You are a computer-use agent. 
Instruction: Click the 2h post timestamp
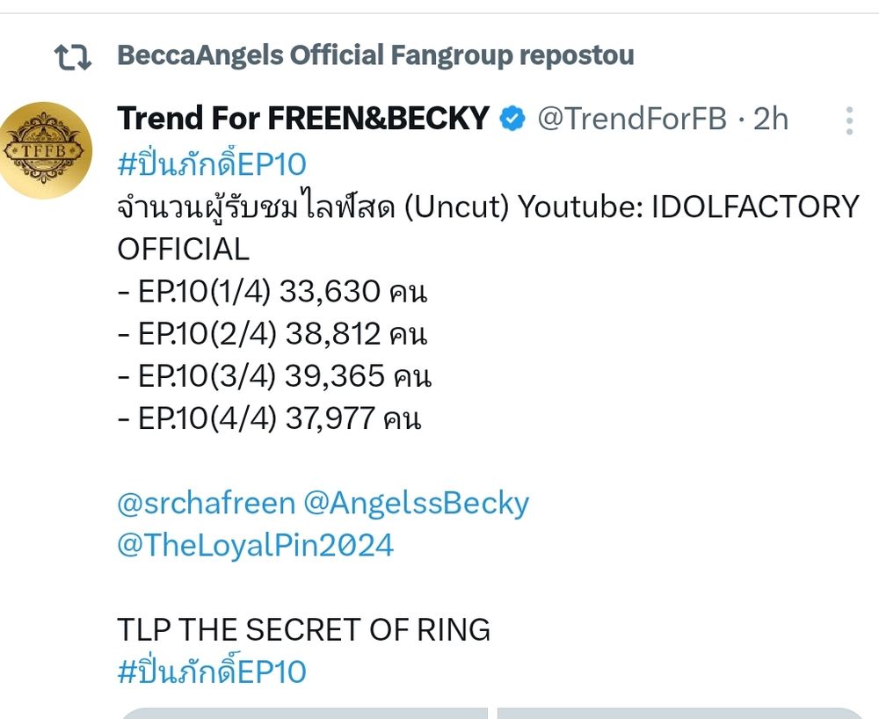click(x=771, y=119)
